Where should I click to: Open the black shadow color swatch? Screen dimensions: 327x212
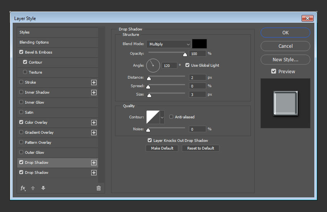tap(199, 44)
